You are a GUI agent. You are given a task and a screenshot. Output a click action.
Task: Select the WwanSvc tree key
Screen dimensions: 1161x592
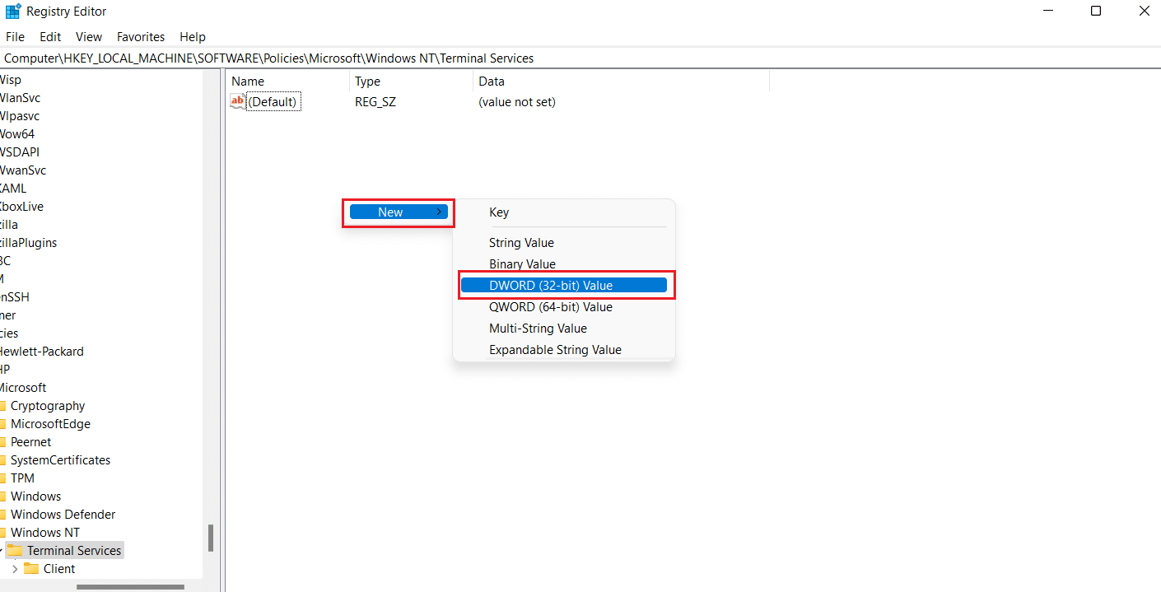[x=23, y=170]
